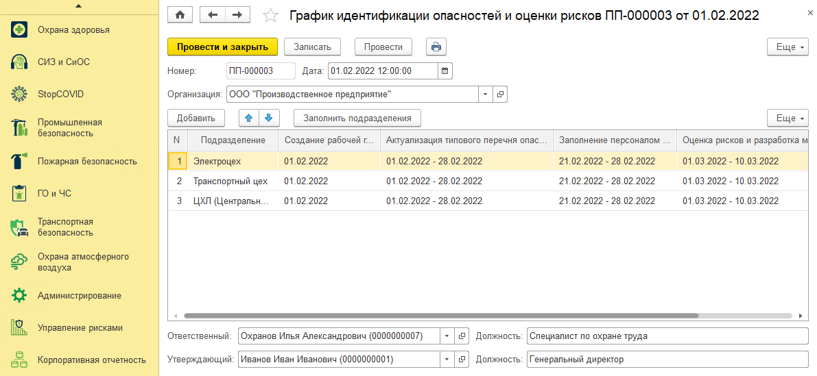Click Транспортный цех date 21.02.2022 - 28.02.2022
Screen dimensions: 817x376
click(x=615, y=181)
